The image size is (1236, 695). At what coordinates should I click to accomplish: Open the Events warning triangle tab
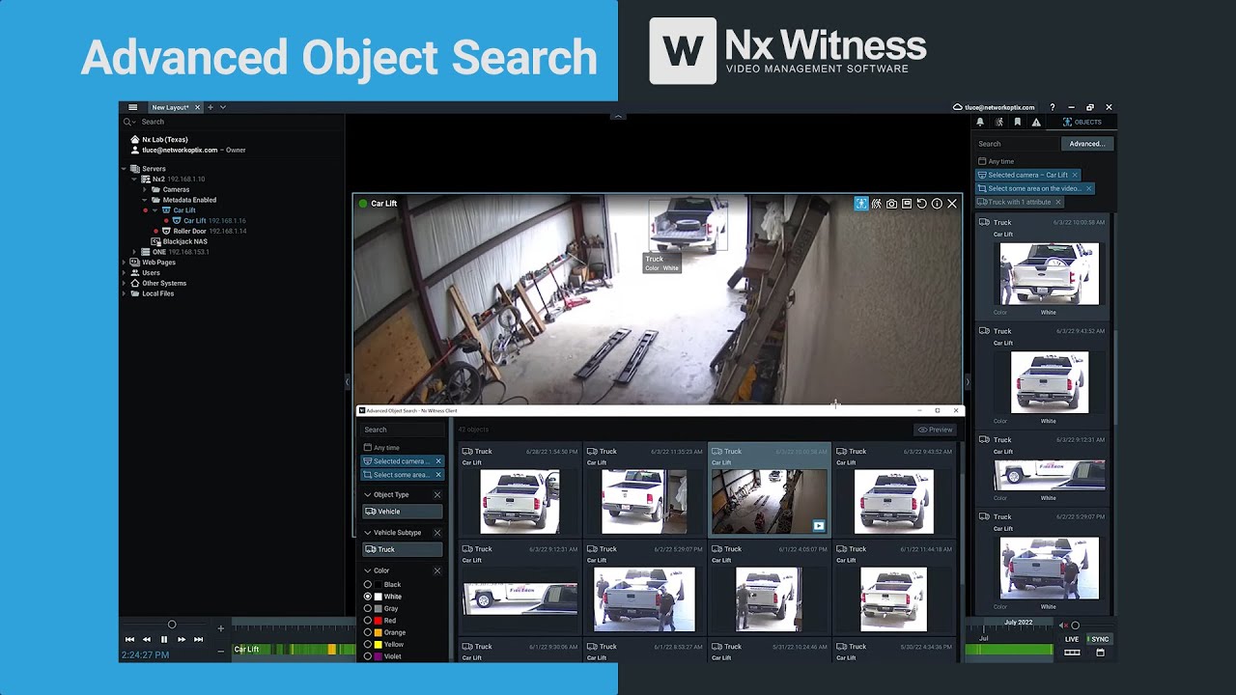point(1036,123)
